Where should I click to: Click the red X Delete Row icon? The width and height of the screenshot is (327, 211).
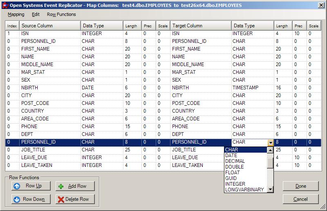pyautogui.click(x=61, y=200)
